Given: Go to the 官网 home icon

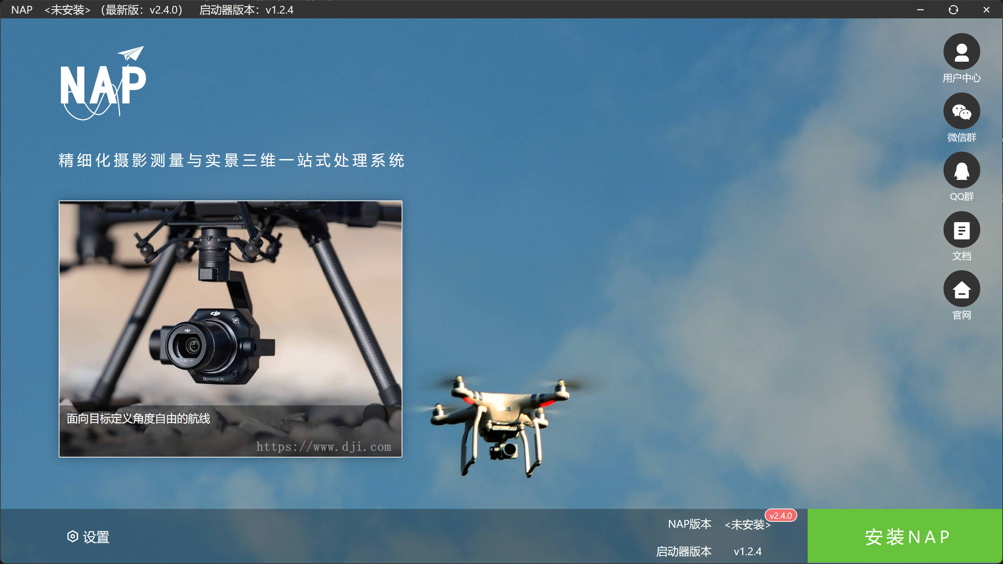Looking at the screenshot, I should coord(962,289).
